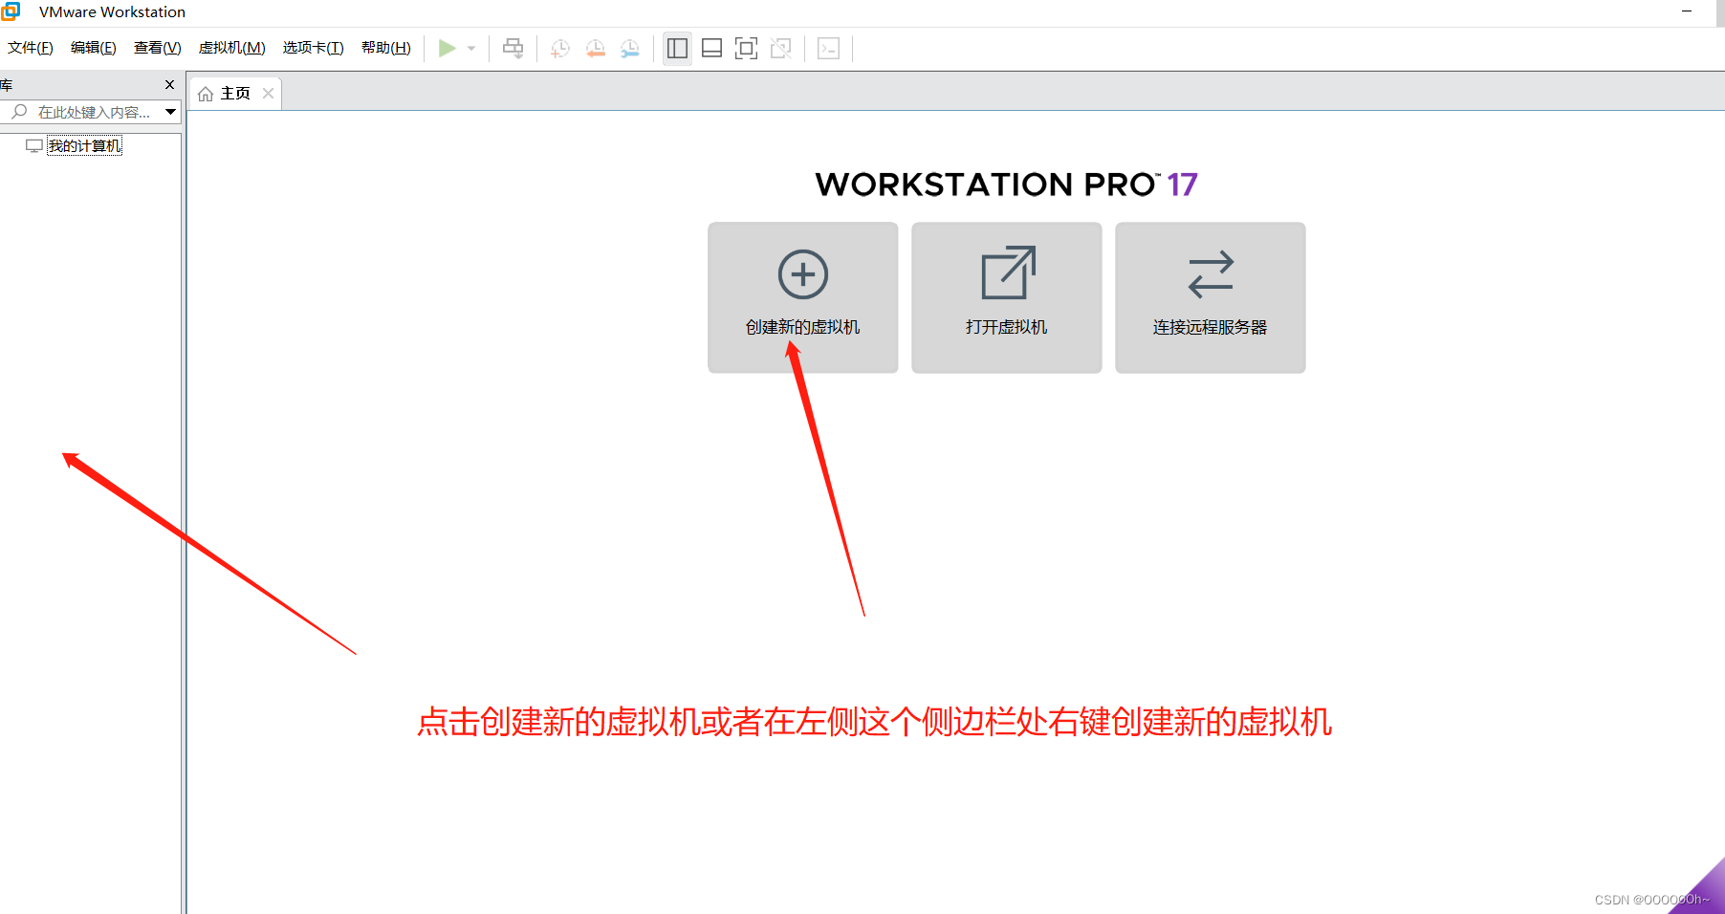Click Send Ctrl+Alt+Del toolbar icon

coord(513,48)
